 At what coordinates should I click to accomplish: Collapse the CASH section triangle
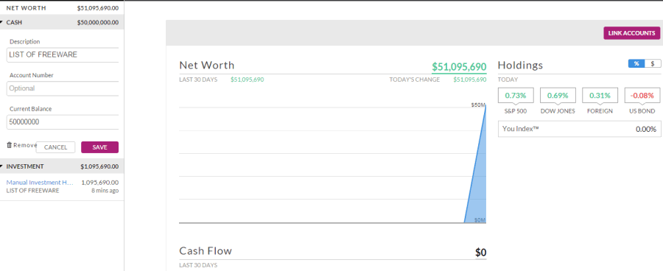pos(1,22)
